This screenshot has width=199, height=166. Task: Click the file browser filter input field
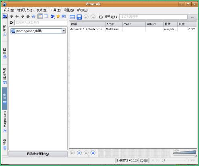41,23
